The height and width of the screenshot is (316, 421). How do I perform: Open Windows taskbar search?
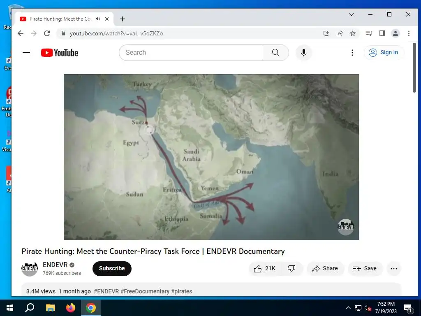[x=30, y=308]
